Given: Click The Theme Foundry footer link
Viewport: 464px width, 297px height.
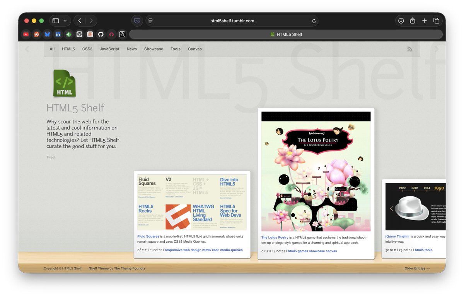Looking at the screenshot, I should click(130, 268).
